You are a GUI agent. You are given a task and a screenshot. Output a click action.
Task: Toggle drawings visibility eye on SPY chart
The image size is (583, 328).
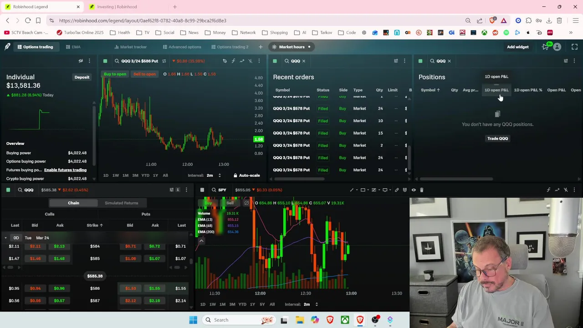(x=414, y=190)
